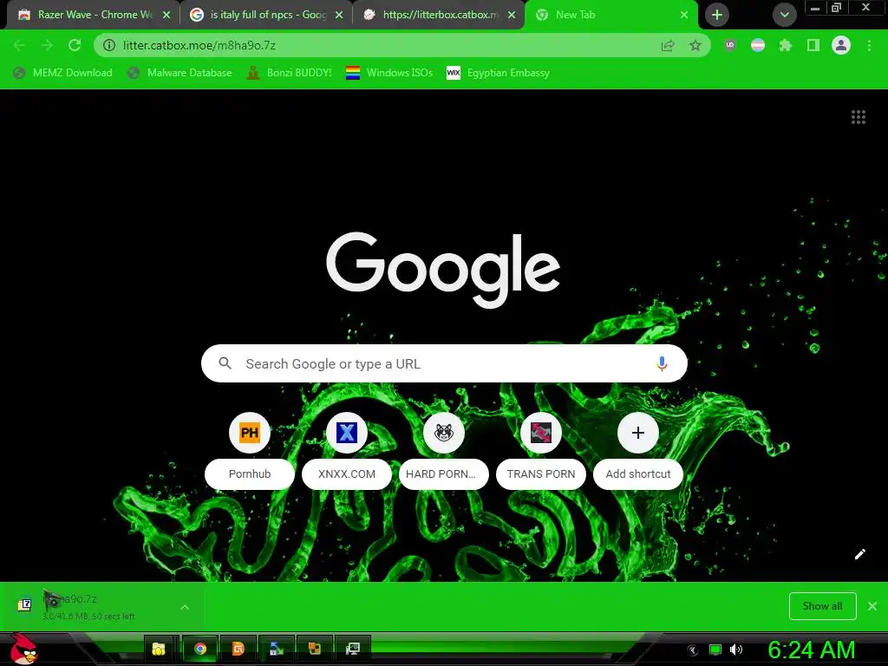Screen dimensions: 888x666
Task: Click the Google search box
Action: 444,363
